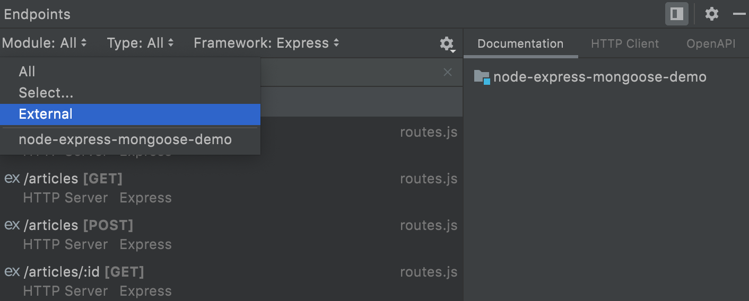Expand the Module filter dropdown

click(45, 43)
